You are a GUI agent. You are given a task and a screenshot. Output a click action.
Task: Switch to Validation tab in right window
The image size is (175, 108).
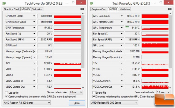(125, 9)
